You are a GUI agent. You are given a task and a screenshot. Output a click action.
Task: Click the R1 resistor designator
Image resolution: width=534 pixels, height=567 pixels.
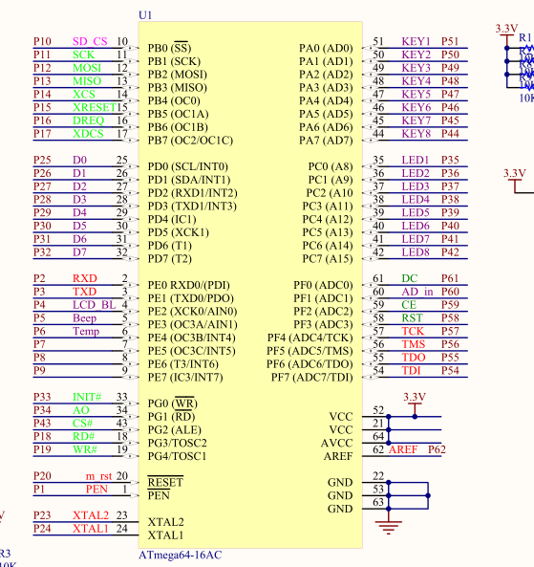coord(525,37)
